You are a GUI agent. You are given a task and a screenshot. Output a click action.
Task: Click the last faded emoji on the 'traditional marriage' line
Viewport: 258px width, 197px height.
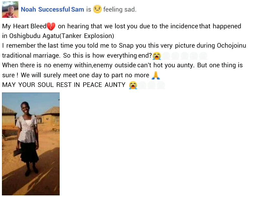coord(203,56)
